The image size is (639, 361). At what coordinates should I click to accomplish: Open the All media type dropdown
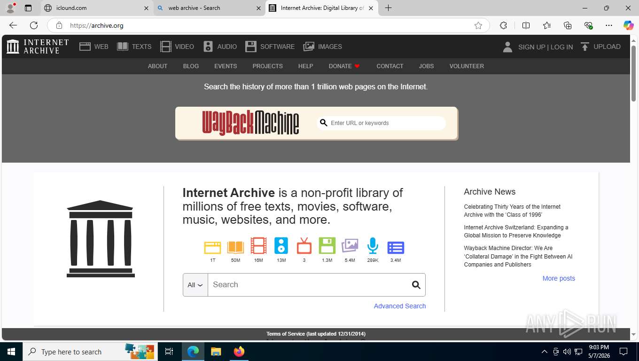pos(195,285)
